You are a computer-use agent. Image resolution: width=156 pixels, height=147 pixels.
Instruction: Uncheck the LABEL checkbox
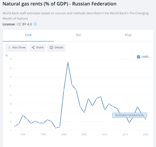click(139, 57)
